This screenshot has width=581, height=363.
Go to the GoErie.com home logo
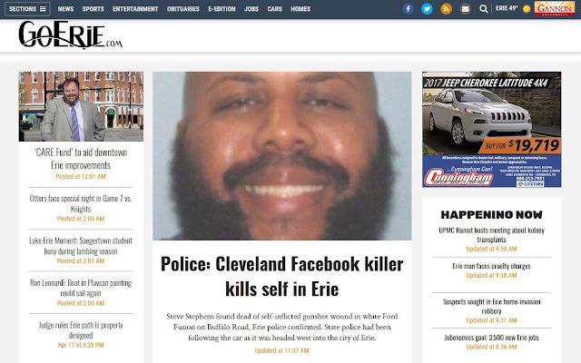(x=71, y=34)
